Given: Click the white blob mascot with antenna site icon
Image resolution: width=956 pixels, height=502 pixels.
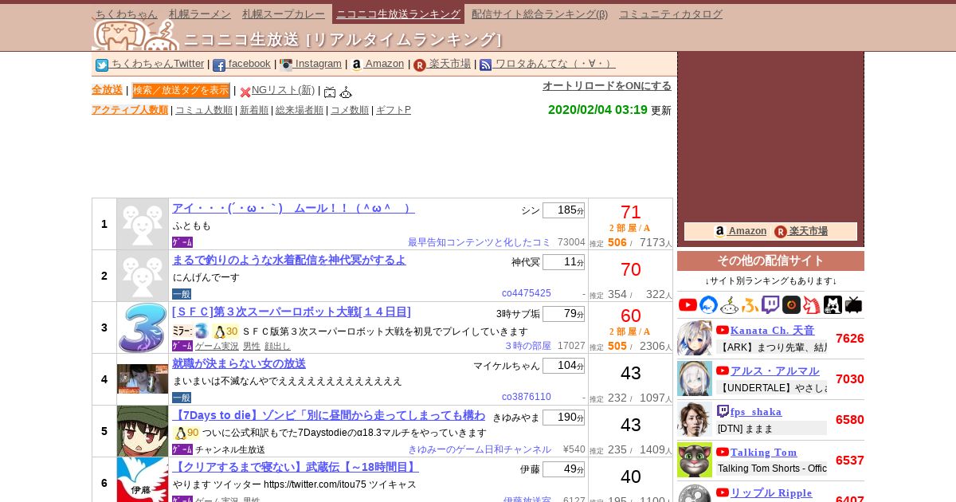Looking at the screenshot, I should (729, 304).
